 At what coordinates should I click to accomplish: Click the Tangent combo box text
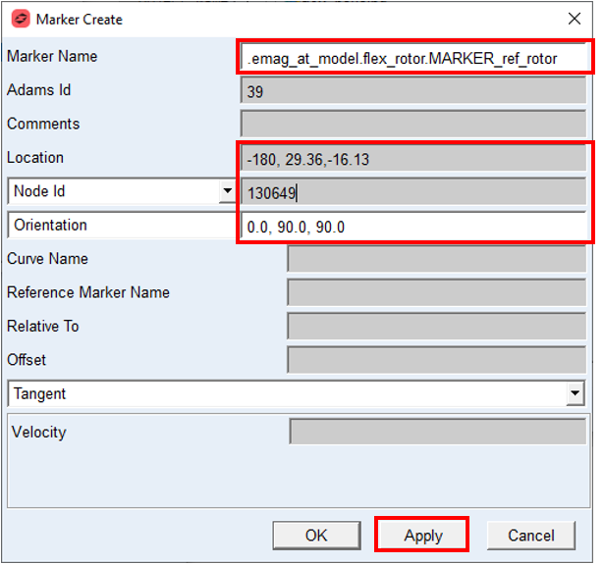pyautogui.click(x=39, y=394)
